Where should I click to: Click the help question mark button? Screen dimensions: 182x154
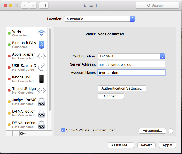tap(171, 131)
